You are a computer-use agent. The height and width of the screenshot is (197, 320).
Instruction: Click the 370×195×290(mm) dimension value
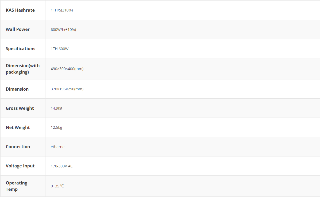click(x=67, y=89)
